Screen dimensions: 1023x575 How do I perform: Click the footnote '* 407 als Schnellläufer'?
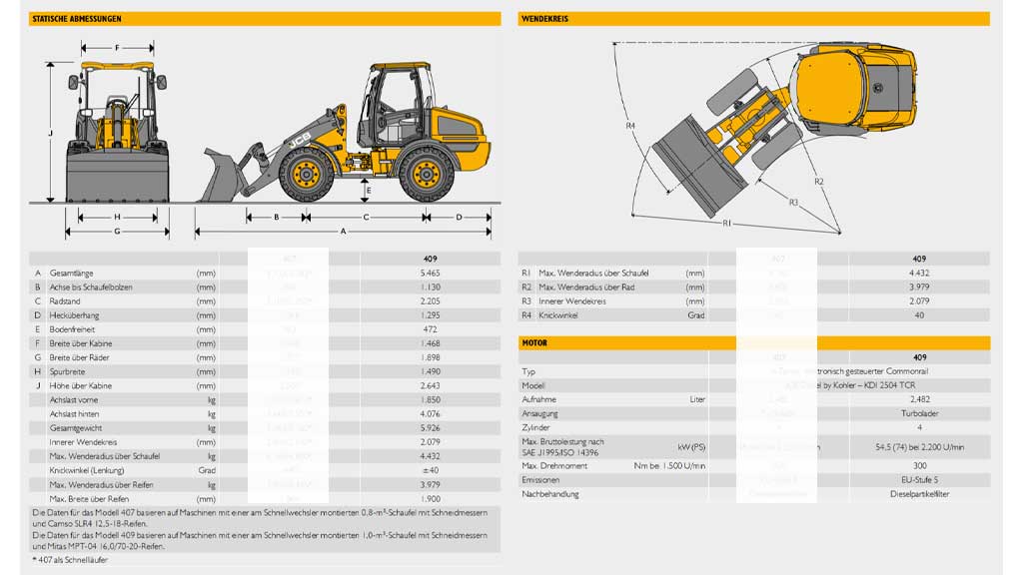[x=70, y=560]
